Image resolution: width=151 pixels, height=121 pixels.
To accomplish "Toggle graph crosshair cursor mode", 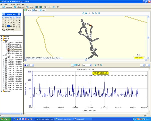I will click(x=73, y=65).
